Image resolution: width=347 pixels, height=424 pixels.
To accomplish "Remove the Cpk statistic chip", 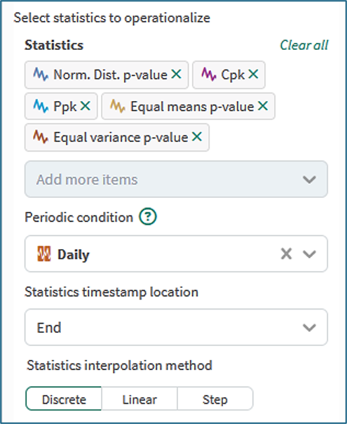I will click(x=253, y=74).
